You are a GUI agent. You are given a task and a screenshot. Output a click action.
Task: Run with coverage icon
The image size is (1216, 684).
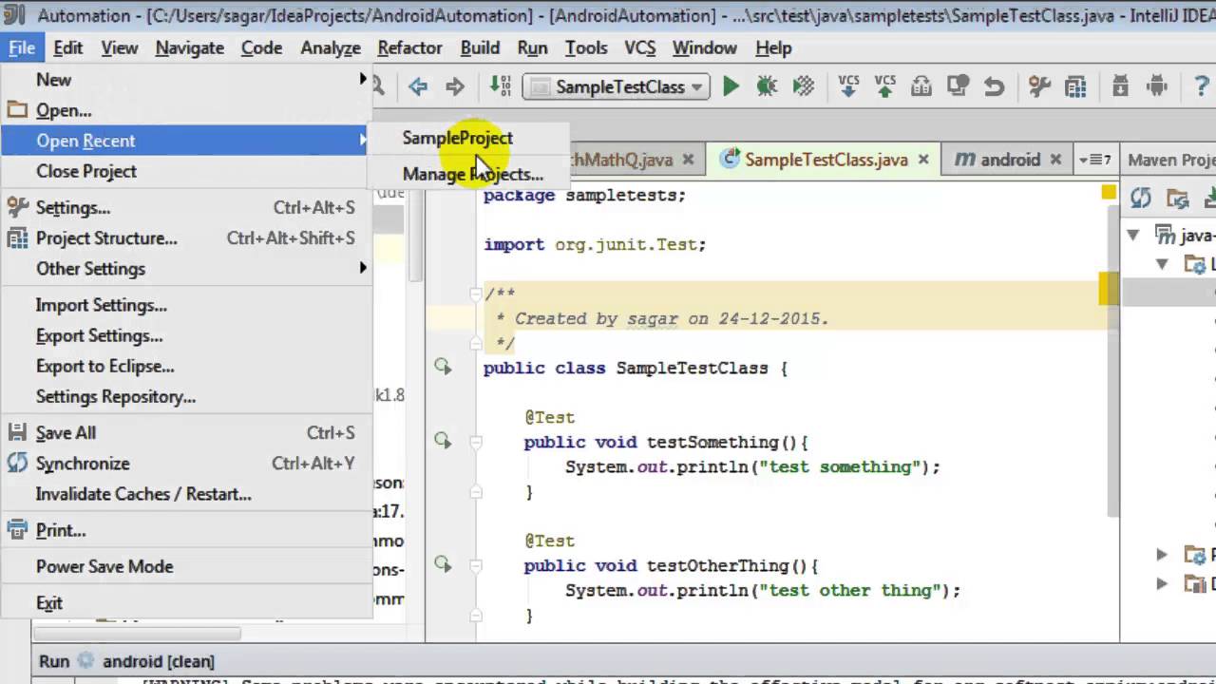pos(804,86)
